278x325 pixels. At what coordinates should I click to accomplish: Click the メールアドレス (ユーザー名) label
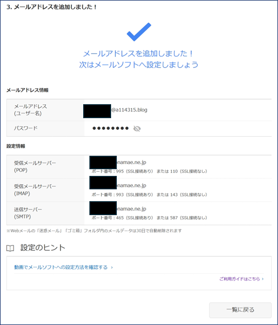tap(30, 110)
